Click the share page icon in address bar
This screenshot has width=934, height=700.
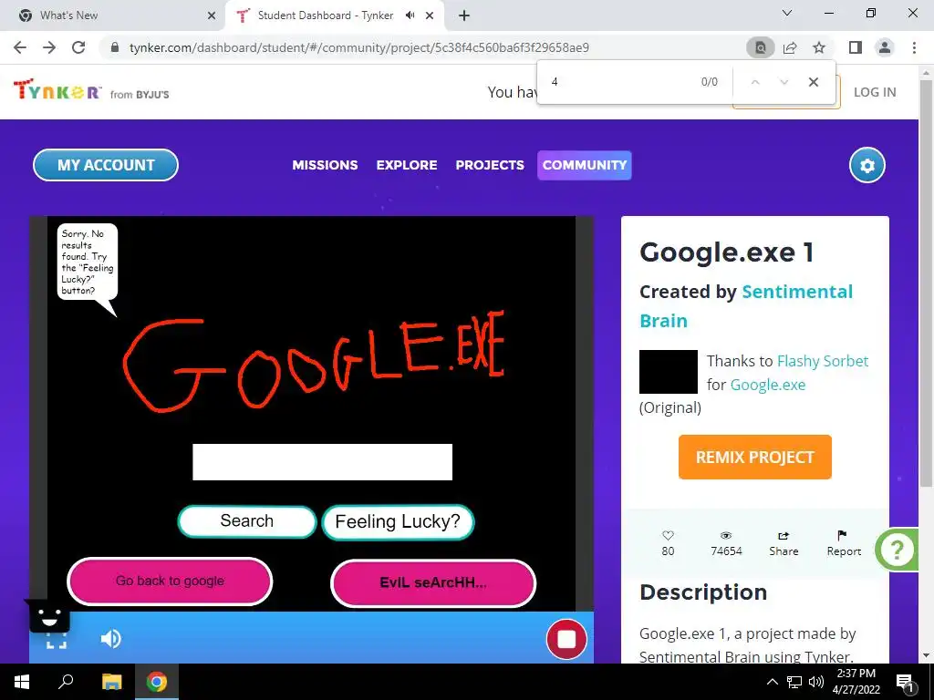(790, 47)
